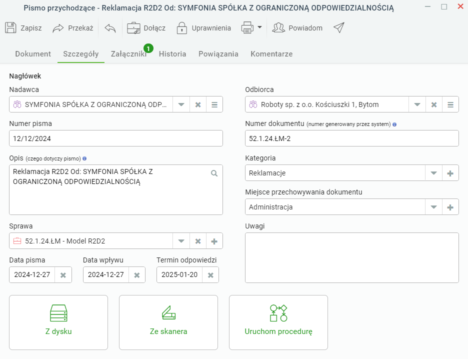Click inside the Uwagi text area
468x359 pixels.
coord(352,257)
